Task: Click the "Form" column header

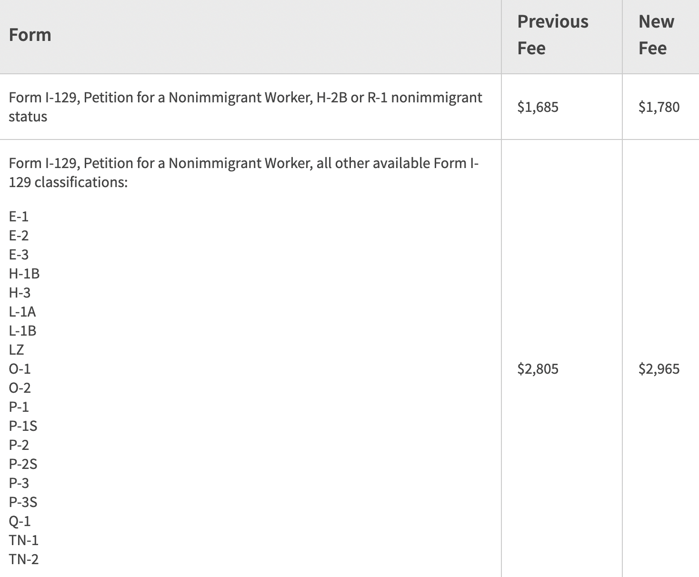Action: click(x=30, y=35)
